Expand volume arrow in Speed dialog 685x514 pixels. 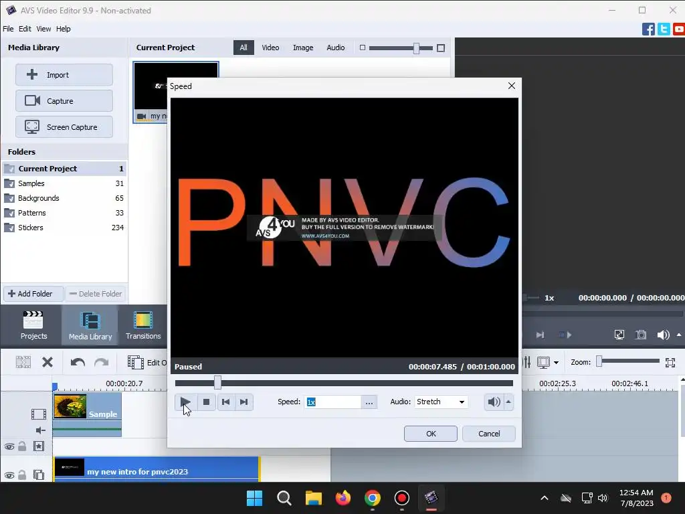pos(508,402)
